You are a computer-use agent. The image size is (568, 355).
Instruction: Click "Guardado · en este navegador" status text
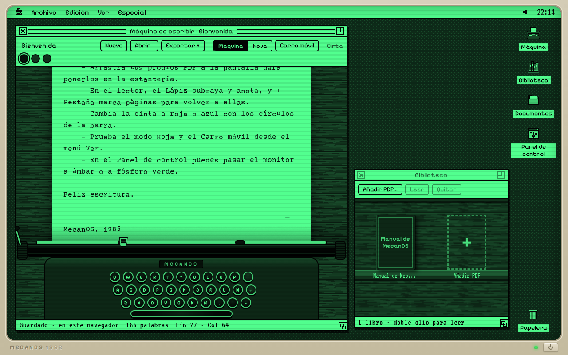coord(69,325)
